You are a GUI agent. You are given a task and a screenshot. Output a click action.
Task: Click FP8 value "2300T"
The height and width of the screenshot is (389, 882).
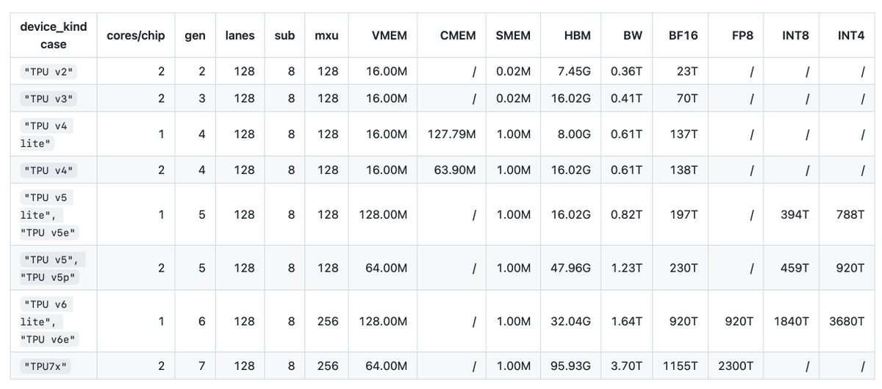(737, 366)
